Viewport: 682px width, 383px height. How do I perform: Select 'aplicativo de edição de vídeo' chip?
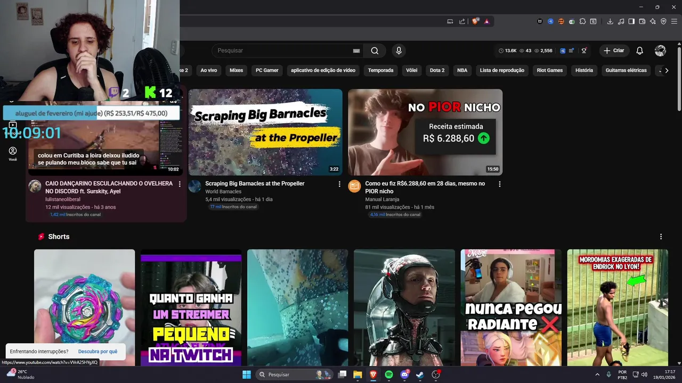click(x=323, y=70)
